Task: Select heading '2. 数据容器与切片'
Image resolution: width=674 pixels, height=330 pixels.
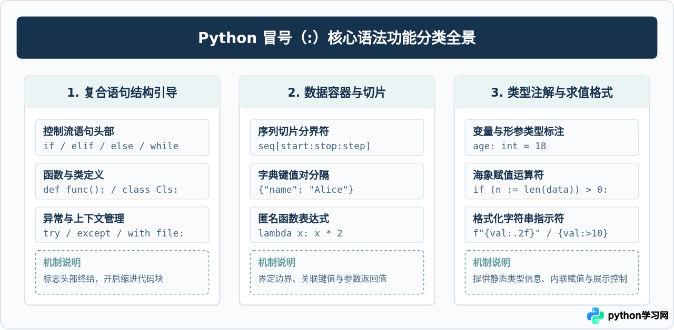Action: [x=337, y=93]
